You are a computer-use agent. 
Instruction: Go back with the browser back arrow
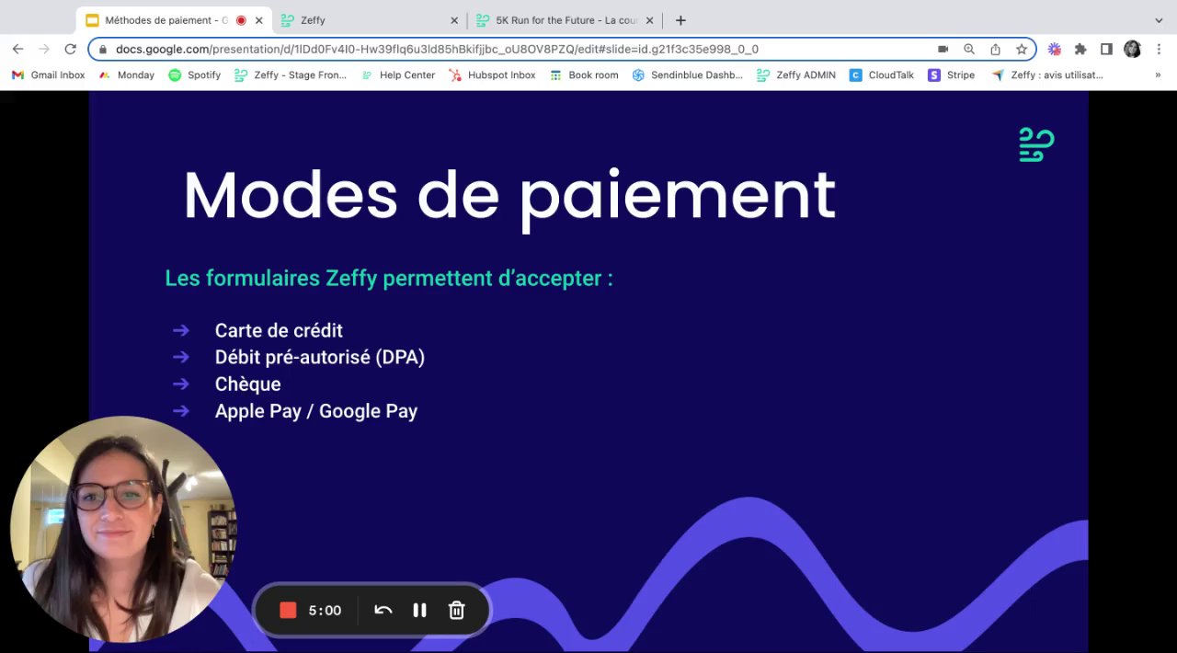coord(17,49)
